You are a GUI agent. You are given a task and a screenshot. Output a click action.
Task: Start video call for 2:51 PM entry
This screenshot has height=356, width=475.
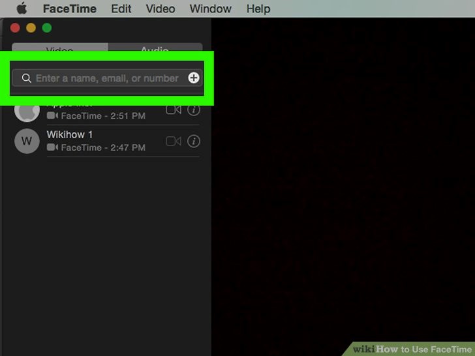174,110
